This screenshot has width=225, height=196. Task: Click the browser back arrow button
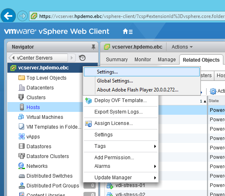pyautogui.click(x=8, y=16)
